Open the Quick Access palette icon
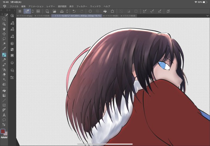 click(x=12, y=16)
